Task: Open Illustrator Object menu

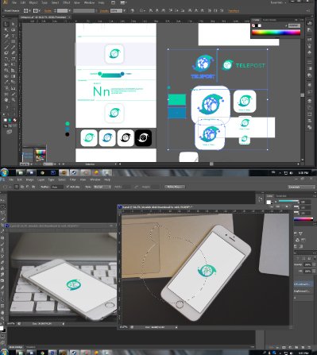Action: click(33, 2)
